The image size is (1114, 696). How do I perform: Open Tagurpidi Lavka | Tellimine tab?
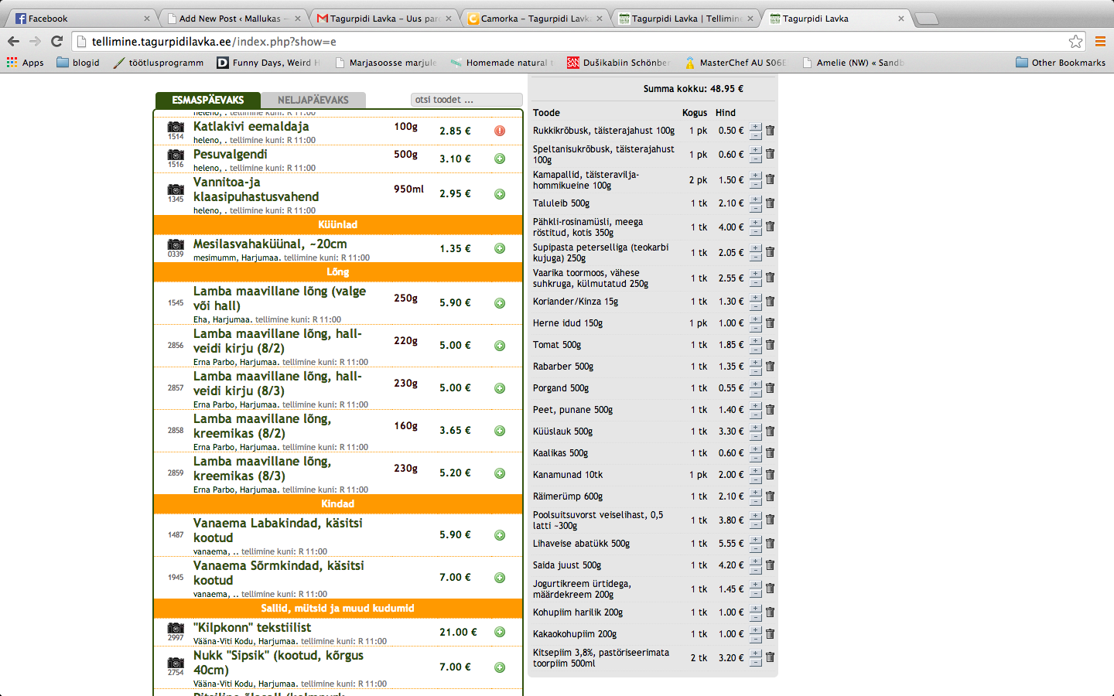[x=686, y=19]
